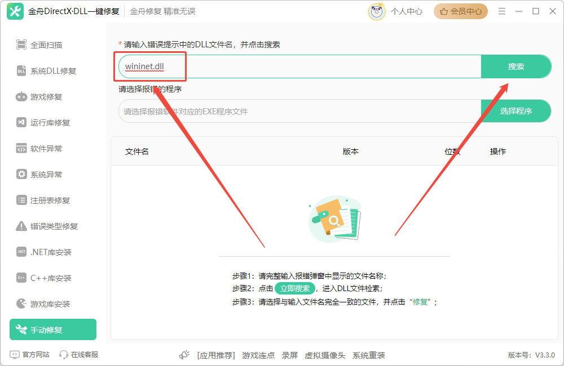
Task: Click the 游戏库安装 pac-man icon
Action: click(x=21, y=303)
